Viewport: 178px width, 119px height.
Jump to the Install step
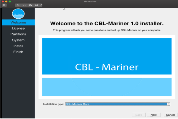tap(18, 46)
